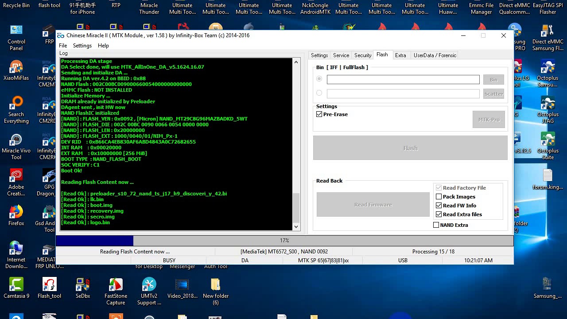This screenshot has width=567, height=319.
Task: Click the Bin file path field
Action: click(403, 79)
